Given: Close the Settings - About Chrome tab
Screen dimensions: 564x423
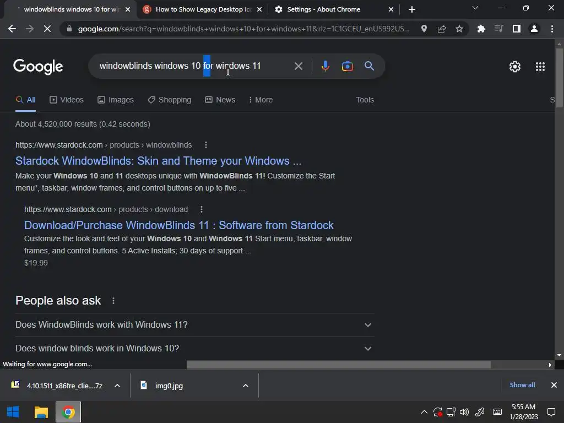Looking at the screenshot, I should tap(391, 9).
